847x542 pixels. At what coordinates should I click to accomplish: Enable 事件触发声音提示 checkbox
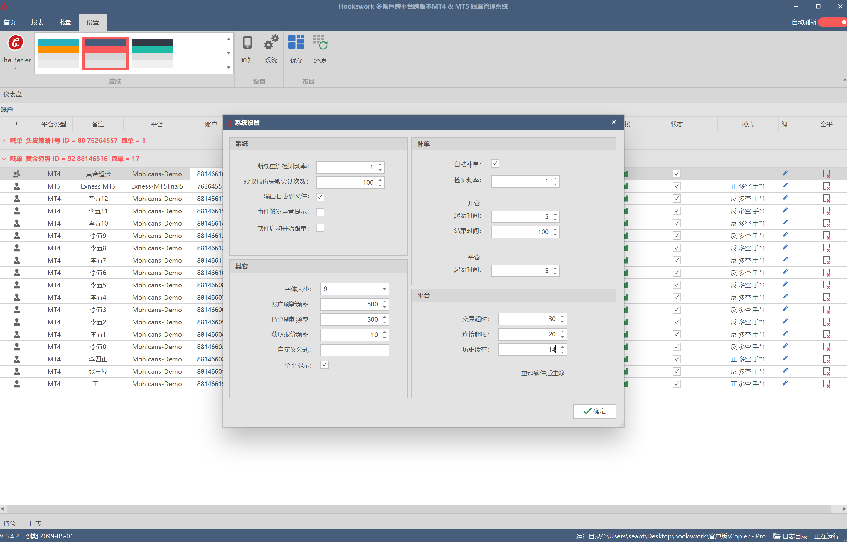coord(320,212)
